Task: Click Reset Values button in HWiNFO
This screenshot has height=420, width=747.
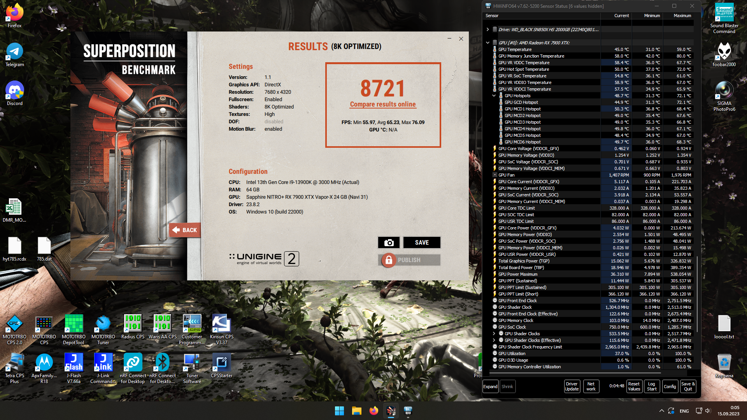Action: [x=634, y=387]
